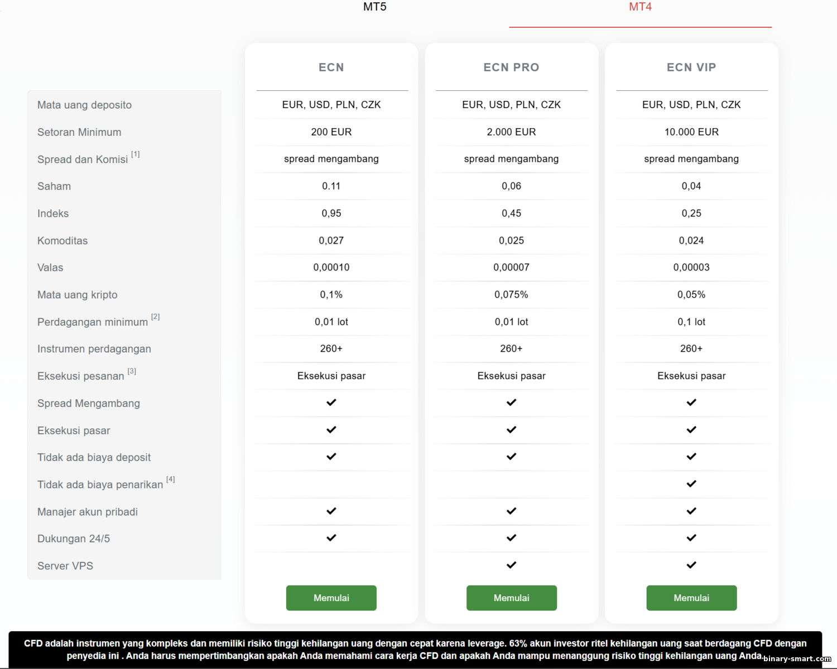
Task: Click ECN Spread Mengambang checkmark
Action: 331,403
